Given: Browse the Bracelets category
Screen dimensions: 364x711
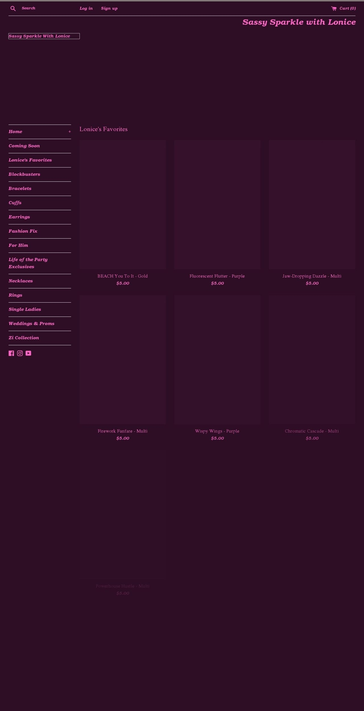Looking at the screenshot, I should [20, 188].
